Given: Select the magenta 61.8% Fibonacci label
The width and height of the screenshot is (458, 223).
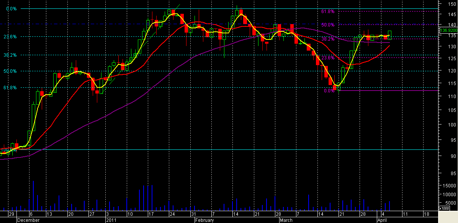Looking at the screenshot, I should pos(328,11).
